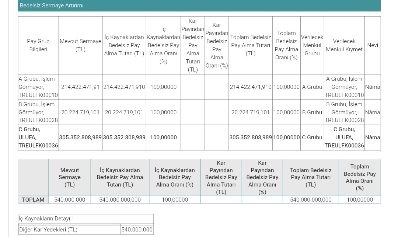The height and width of the screenshot is (237, 398).
Task: Click the 'Bedelsiz Sermaye Artırımı' section header
Action: click(199, 6)
